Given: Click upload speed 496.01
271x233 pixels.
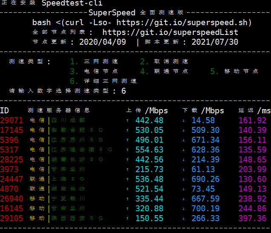Looking at the screenshot, I should click(149, 140).
